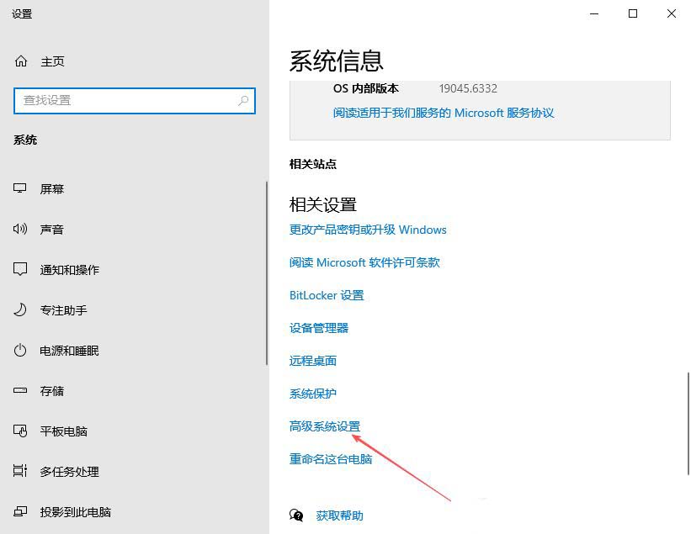Click the OS 内部版本 label
This screenshot has height=534, width=691.
point(366,88)
